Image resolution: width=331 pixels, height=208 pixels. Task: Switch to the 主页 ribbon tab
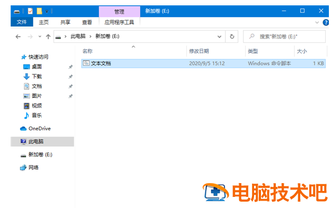click(43, 22)
